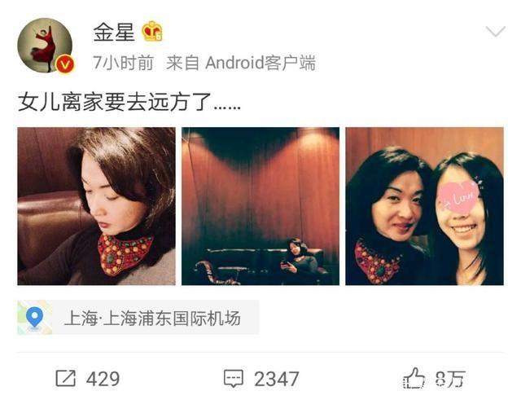This screenshot has height=400, width=521.
Task: Click the repost count 429
Action: (103, 379)
